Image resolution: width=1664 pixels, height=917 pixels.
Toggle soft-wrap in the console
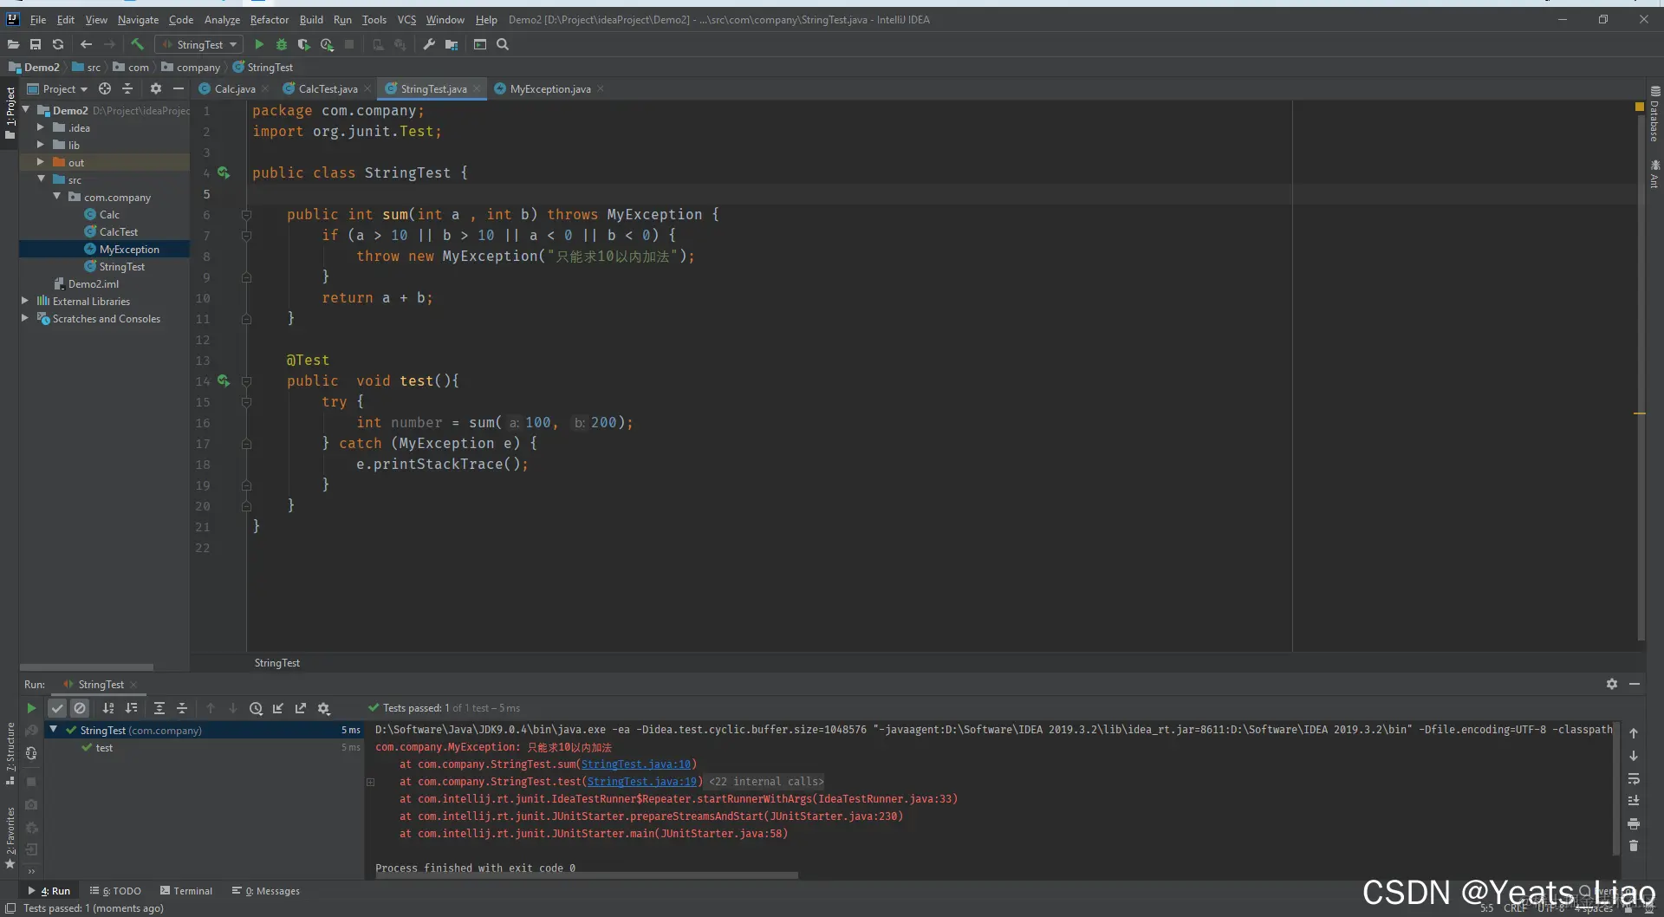pyautogui.click(x=1634, y=778)
